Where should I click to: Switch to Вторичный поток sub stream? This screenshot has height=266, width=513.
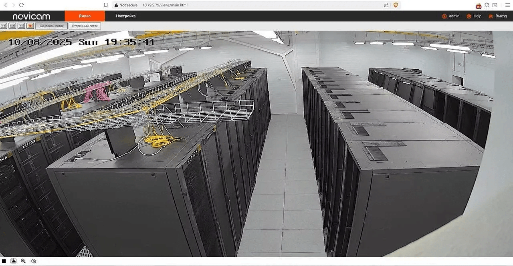pos(85,26)
